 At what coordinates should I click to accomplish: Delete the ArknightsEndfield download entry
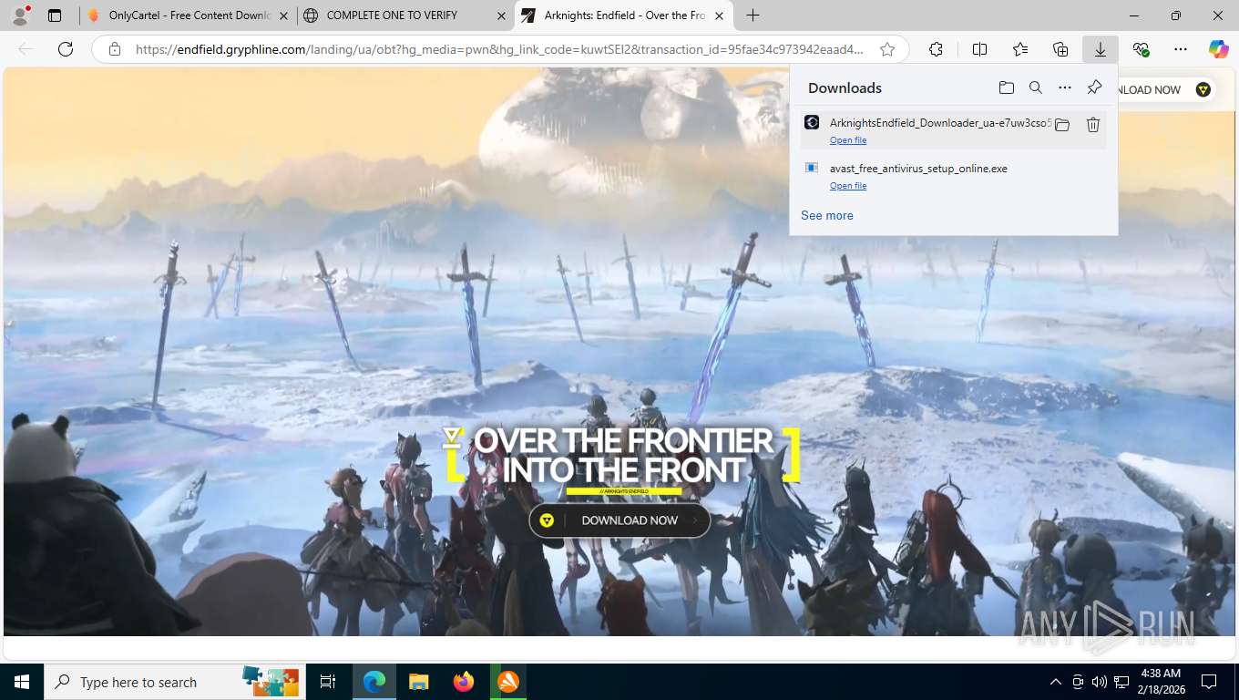point(1093,125)
